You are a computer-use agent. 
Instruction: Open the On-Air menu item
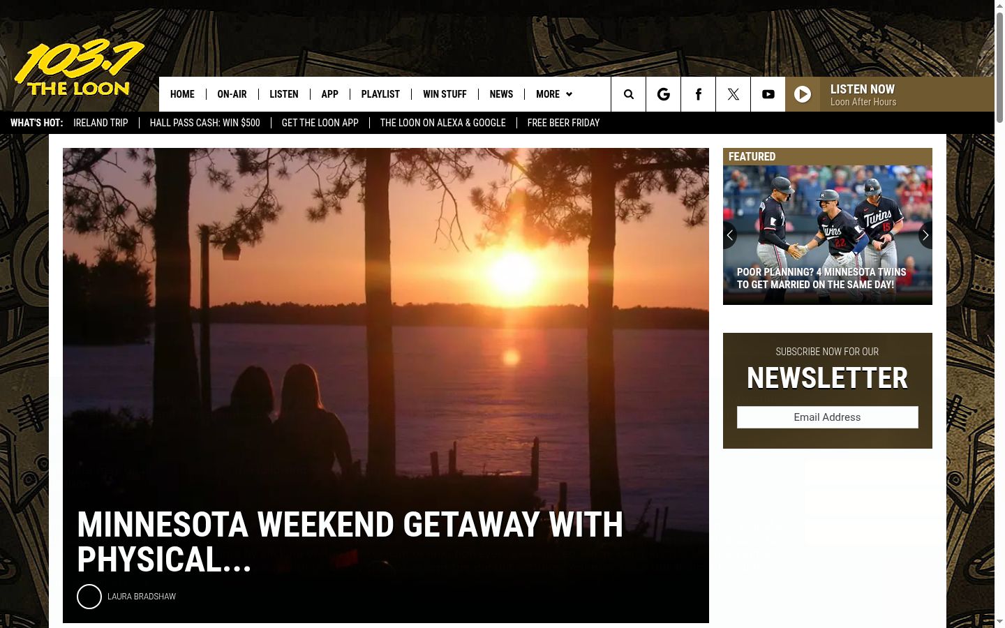(x=232, y=94)
